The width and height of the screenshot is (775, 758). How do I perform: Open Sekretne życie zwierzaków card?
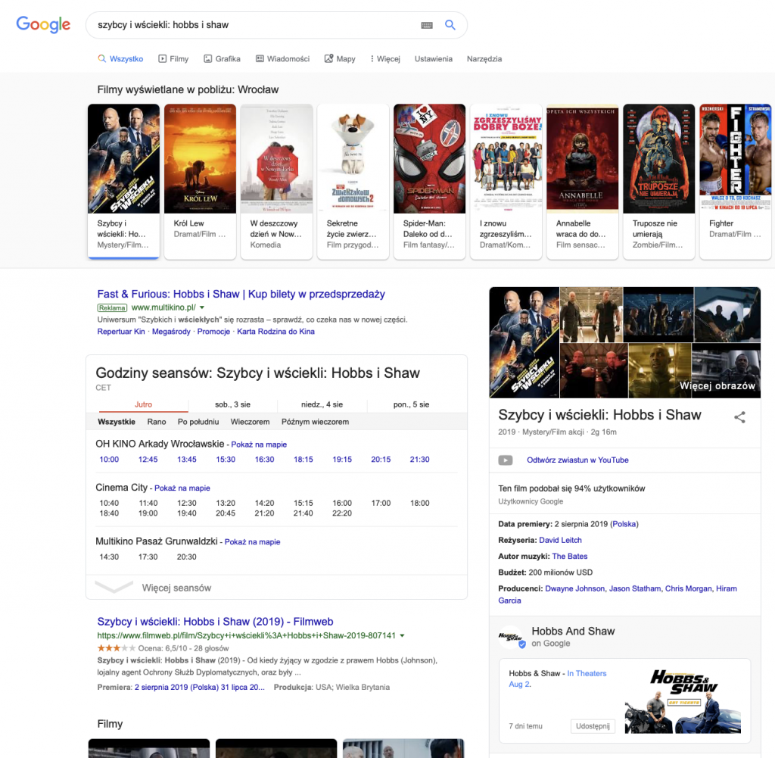(353, 181)
